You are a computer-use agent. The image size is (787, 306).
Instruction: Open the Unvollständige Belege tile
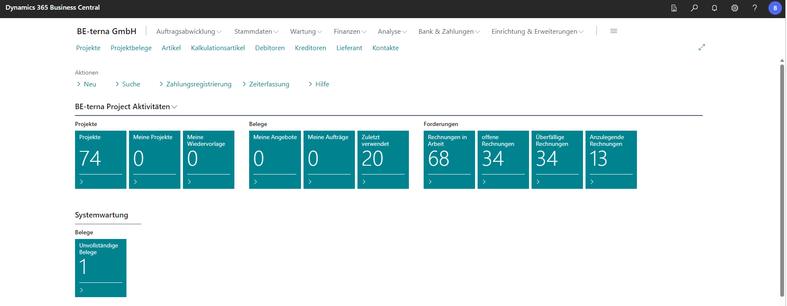tap(100, 268)
